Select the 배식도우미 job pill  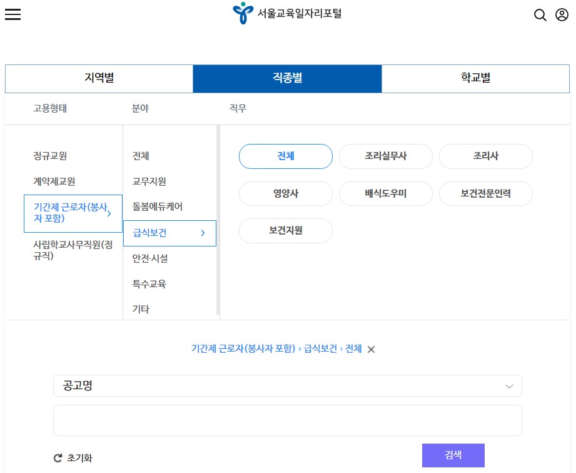click(385, 194)
